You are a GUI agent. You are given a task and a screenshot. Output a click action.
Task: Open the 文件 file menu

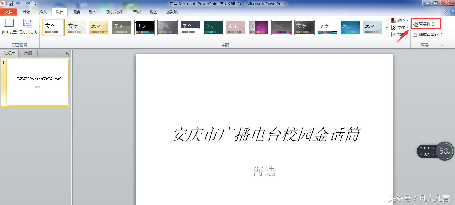tap(9, 12)
